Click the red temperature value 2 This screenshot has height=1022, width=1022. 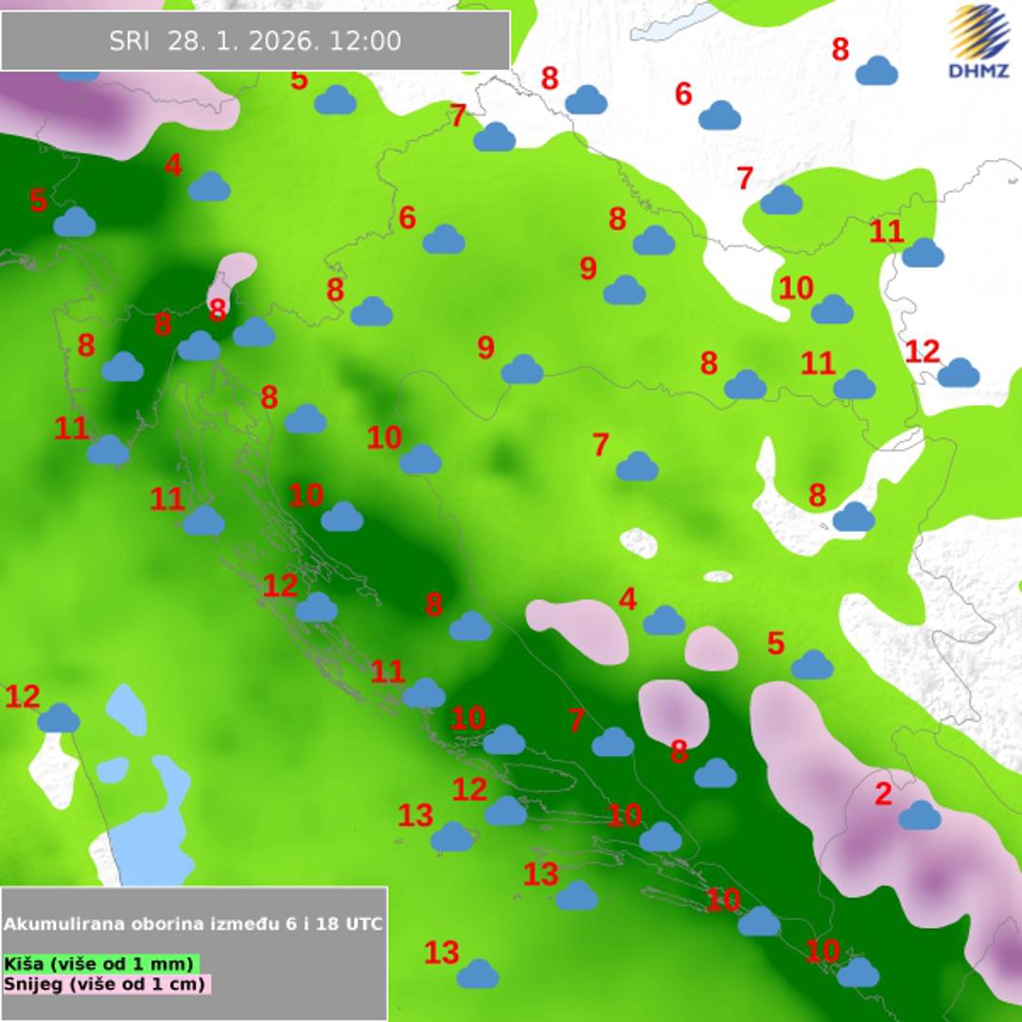coord(882,794)
